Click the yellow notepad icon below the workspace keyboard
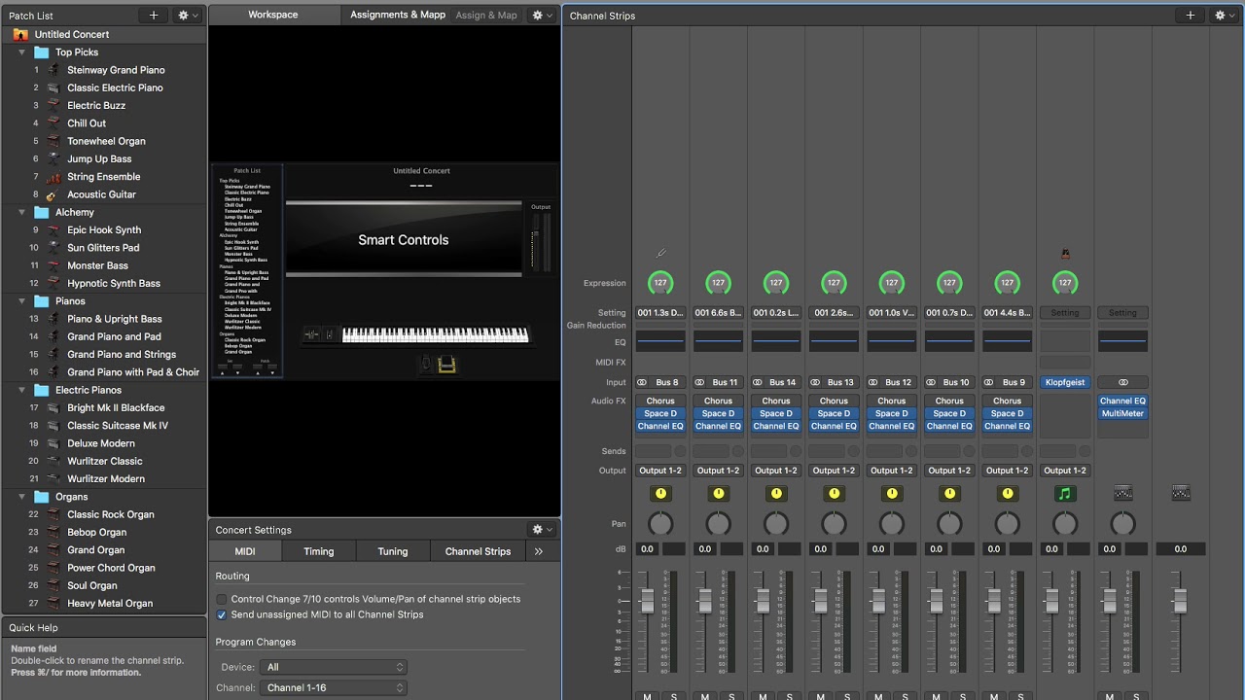The height and width of the screenshot is (700, 1245). tap(447, 365)
